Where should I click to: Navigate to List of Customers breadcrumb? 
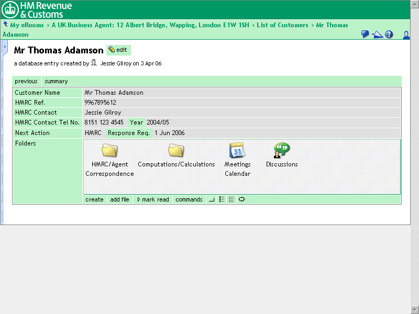[x=282, y=25]
